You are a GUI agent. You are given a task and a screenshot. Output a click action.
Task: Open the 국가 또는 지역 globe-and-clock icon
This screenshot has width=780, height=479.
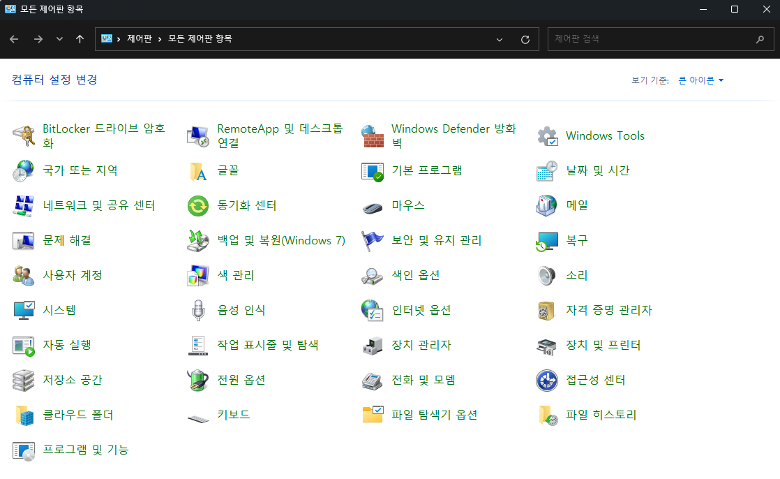(x=24, y=171)
